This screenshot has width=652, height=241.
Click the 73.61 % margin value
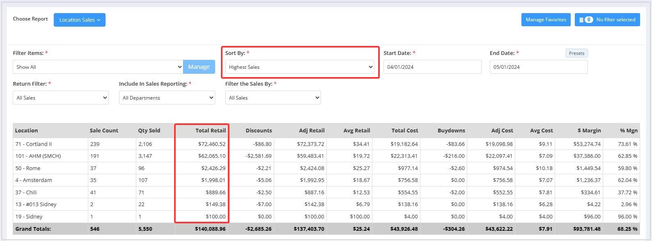[627, 144]
